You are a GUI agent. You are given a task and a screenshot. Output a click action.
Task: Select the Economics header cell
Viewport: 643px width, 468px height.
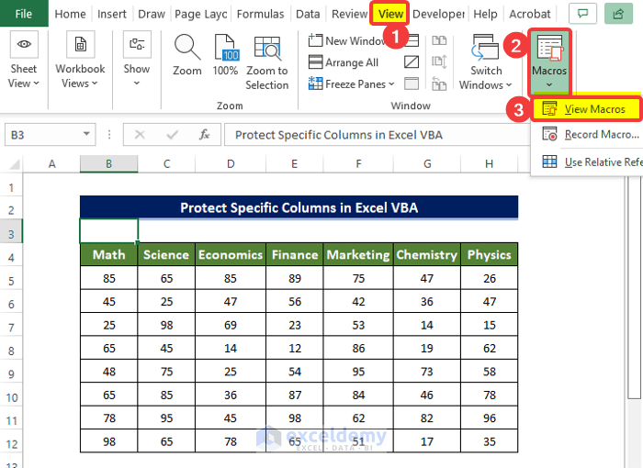click(x=231, y=254)
